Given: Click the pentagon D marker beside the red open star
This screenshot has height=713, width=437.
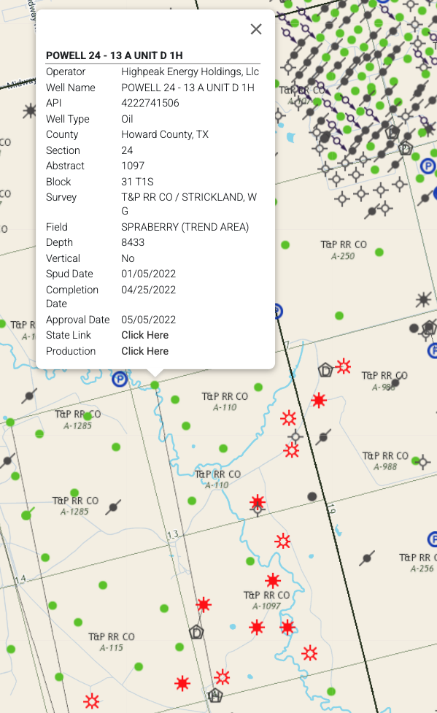Looking at the screenshot, I should pos(325,371).
